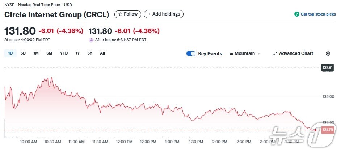View the 5Y chart range

pos(90,53)
